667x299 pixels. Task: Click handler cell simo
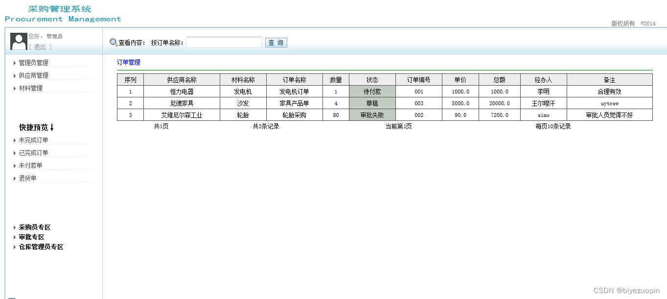click(x=544, y=115)
